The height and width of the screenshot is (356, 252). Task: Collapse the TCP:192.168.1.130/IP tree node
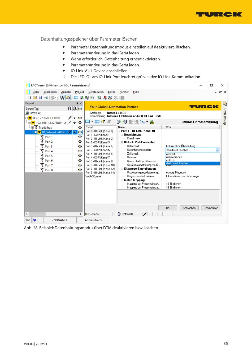click(x=27, y=118)
